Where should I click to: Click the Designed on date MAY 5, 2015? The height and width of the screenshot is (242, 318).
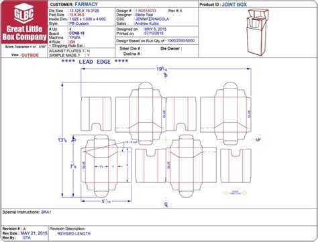(x=155, y=29)
